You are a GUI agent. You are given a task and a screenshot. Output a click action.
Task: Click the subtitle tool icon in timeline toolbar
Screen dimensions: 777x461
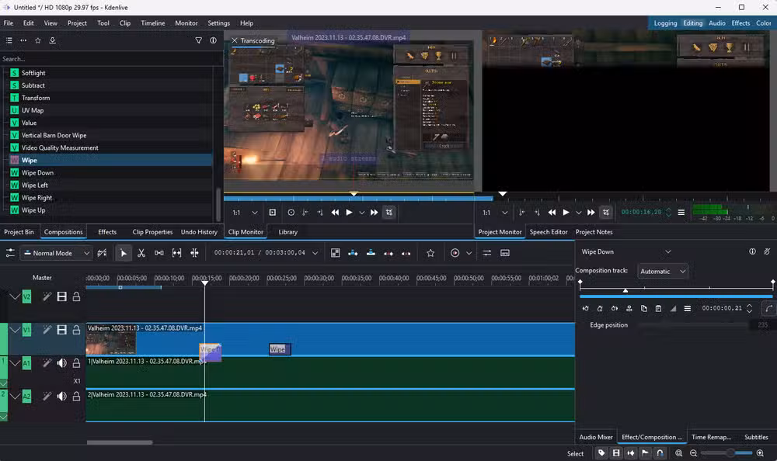pos(505,253)
